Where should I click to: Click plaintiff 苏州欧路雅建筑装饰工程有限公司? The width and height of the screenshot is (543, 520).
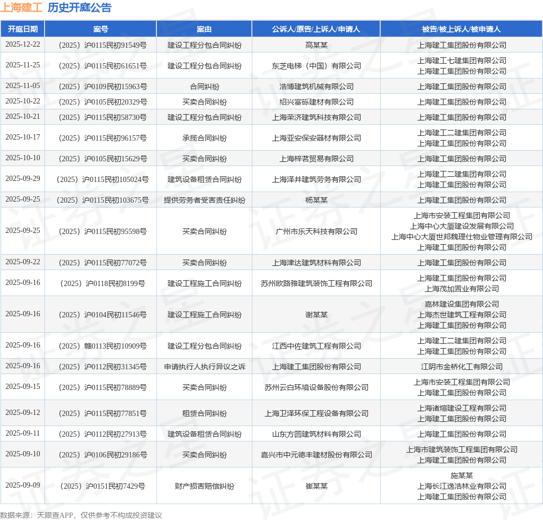coord(317,283)
